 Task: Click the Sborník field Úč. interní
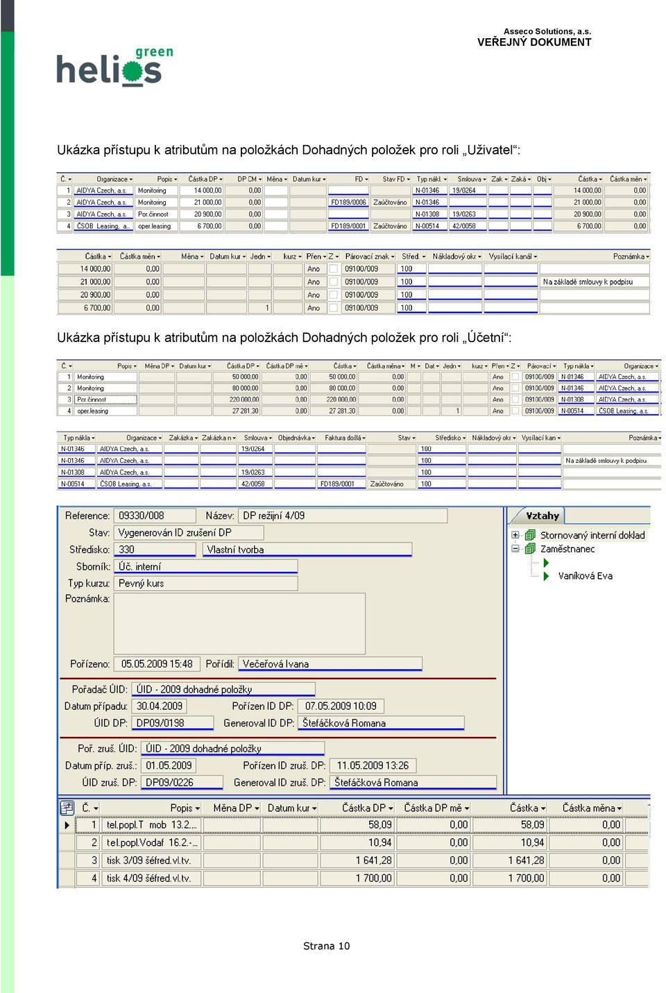pos(205,566)
